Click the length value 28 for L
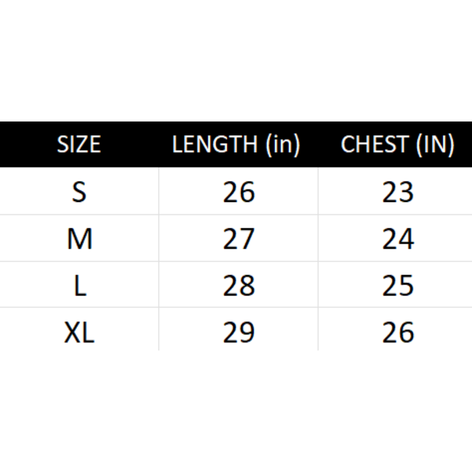Viewport: 472px width, 472px height. coord(239,285)
